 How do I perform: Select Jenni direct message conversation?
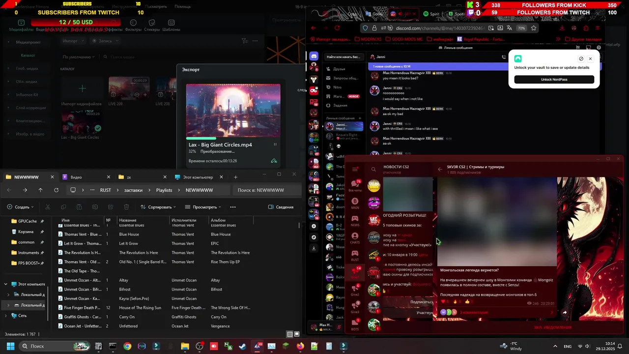[x=344, y=126]
